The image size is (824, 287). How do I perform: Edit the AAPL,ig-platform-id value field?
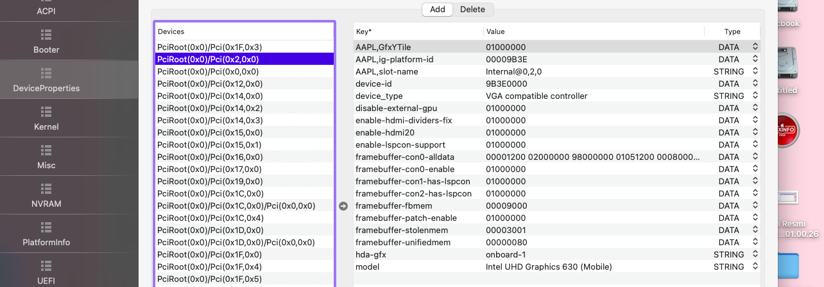pos(590,59)
